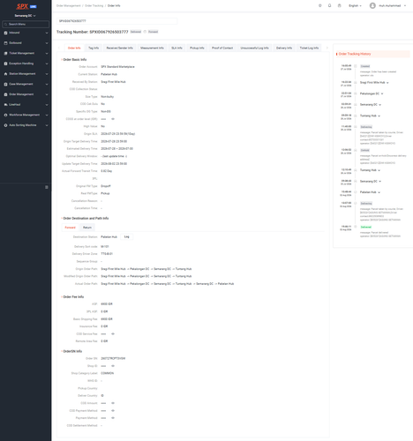Switch to the Tag Info tab
The height and width of the screenshot is (441, 413).
pyautogui.click(x=94, y=48)
